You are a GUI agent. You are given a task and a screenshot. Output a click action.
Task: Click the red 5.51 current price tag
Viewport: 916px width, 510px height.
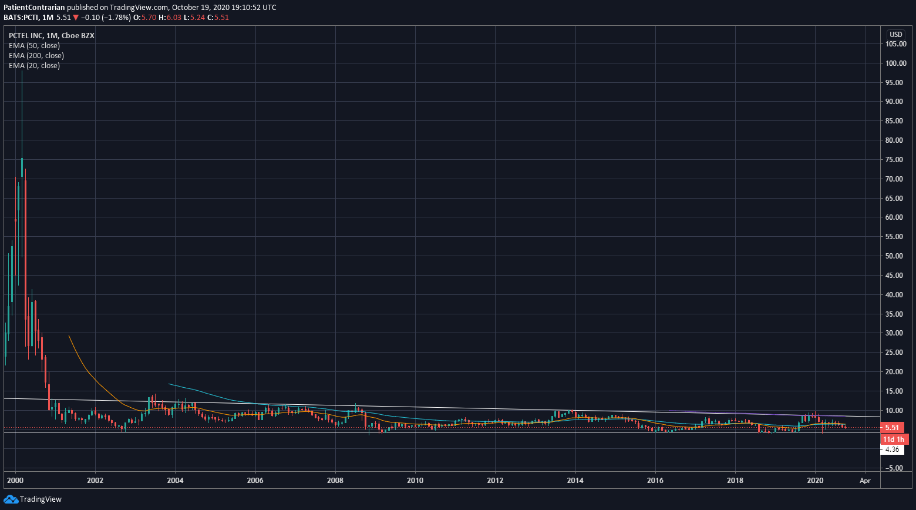892,428
